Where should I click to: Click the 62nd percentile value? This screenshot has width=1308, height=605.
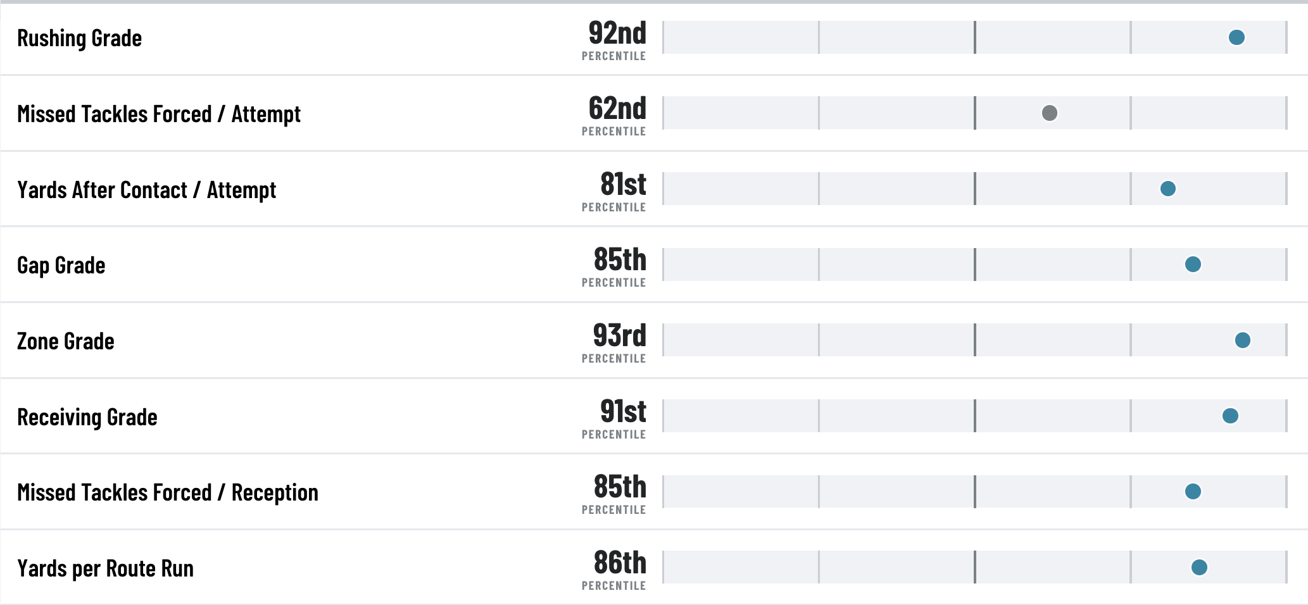coord(617,108)
